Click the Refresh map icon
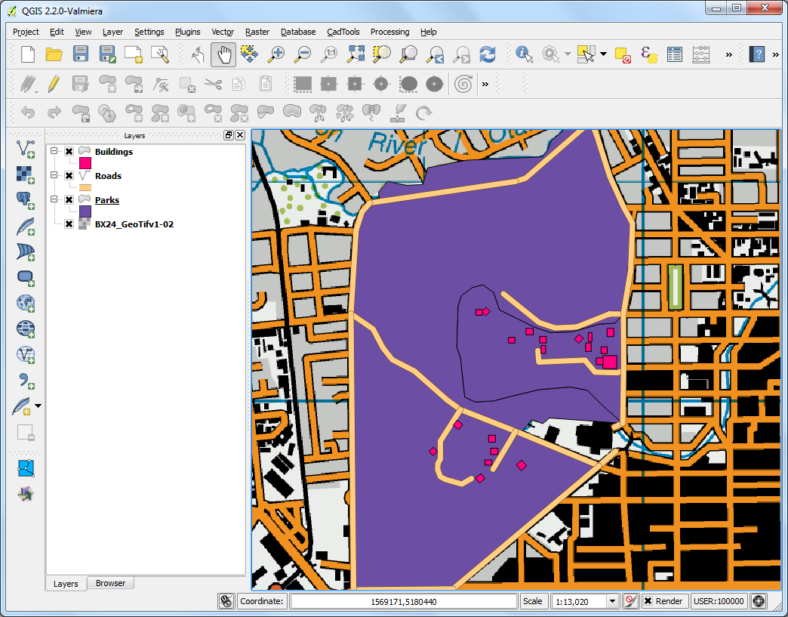This screenshot has height=617, width=788. tap(488, 54)
